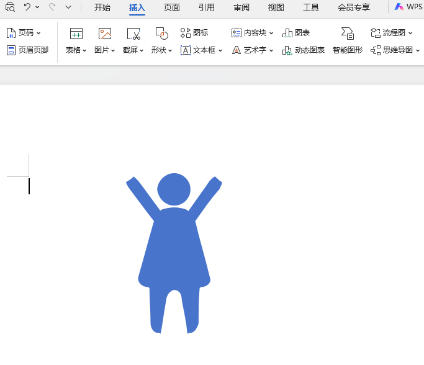Open the Mind Map (思维导图) dropdown

(x=417, y=50)
